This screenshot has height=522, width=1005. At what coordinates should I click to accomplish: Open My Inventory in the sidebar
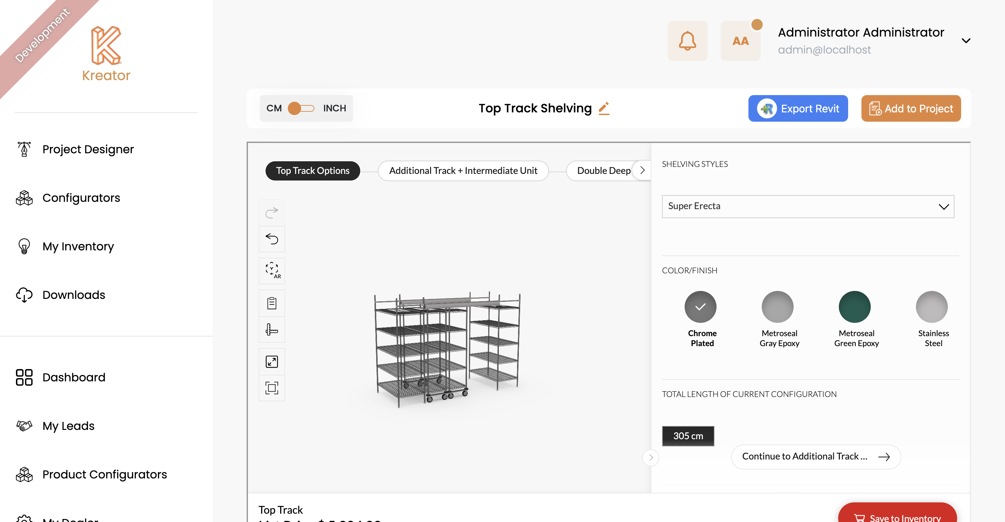tap(78, 246)
